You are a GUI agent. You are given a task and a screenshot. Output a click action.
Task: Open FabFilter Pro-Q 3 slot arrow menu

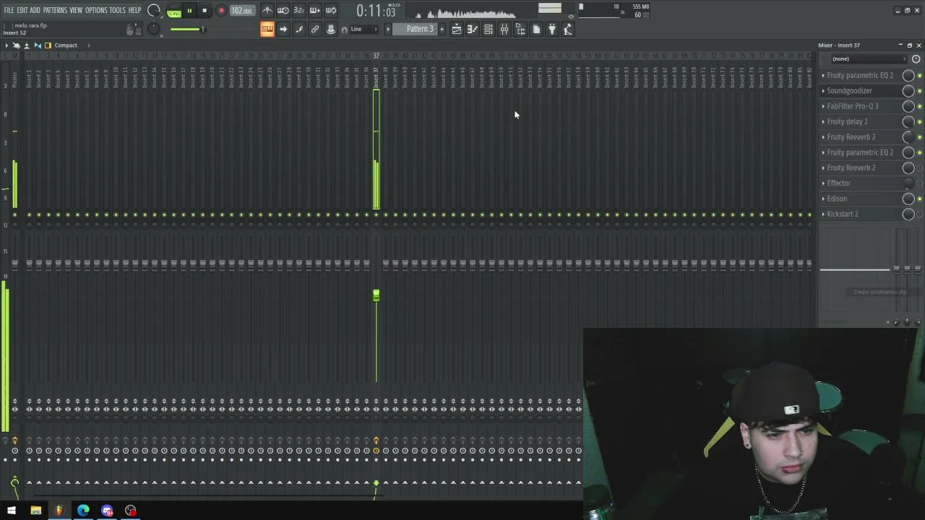tap(823, 106)
